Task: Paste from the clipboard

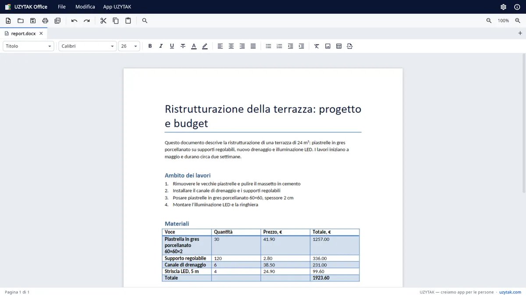Action: click(x=128, y=21)
